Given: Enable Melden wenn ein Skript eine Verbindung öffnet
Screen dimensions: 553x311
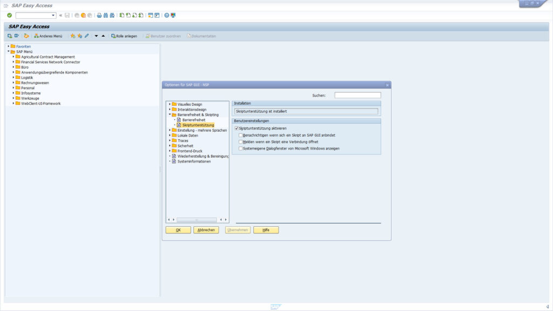Looking at the screenshot, I should point(241,141).
